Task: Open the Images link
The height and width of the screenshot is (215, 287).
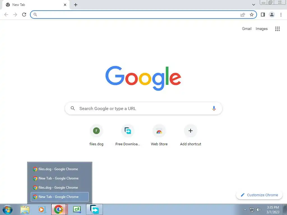Action: [261, 29]
